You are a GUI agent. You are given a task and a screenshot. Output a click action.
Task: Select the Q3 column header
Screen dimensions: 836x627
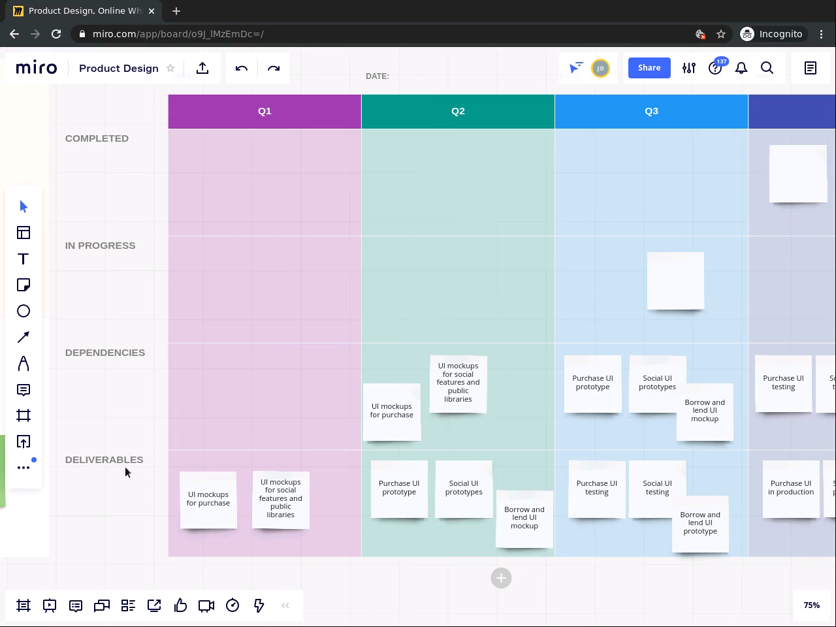pyautogui.click(x=651, y=112)
